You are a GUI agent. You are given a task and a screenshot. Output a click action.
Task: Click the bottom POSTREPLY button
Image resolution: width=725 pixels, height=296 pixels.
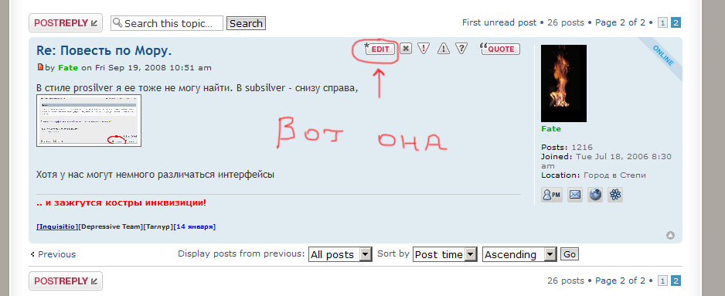(x=65, y=281)
